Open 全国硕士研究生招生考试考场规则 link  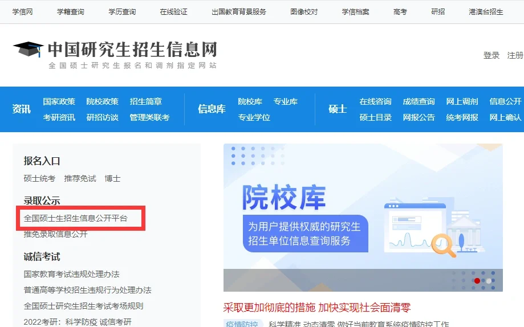coord(84,306)
